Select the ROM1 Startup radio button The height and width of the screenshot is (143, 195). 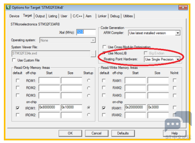coord(89,80)
